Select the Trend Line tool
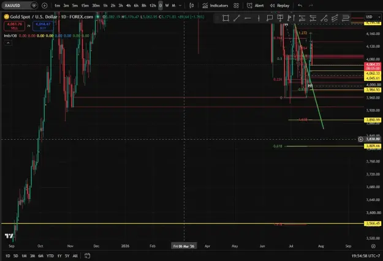 tap(237, 18)
